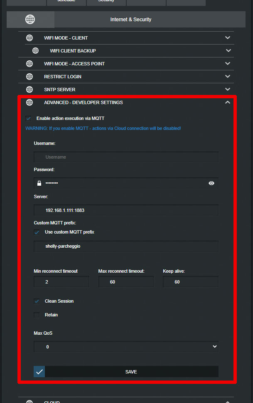This screenshot has height=403, width=253.
Task: Expand the SNTP SERVER section
Action: pyautogui.click(x=228, y=89)
